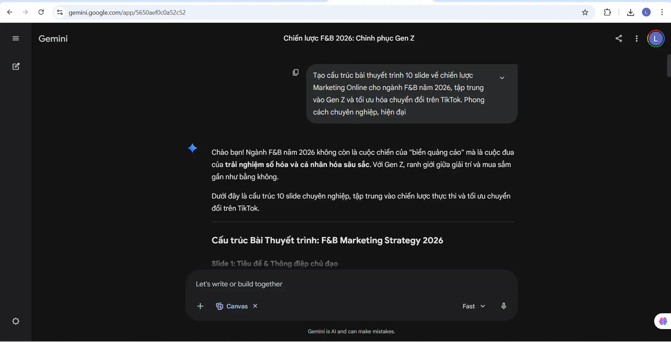Expand the prompt with its chevron

point(502,78)
